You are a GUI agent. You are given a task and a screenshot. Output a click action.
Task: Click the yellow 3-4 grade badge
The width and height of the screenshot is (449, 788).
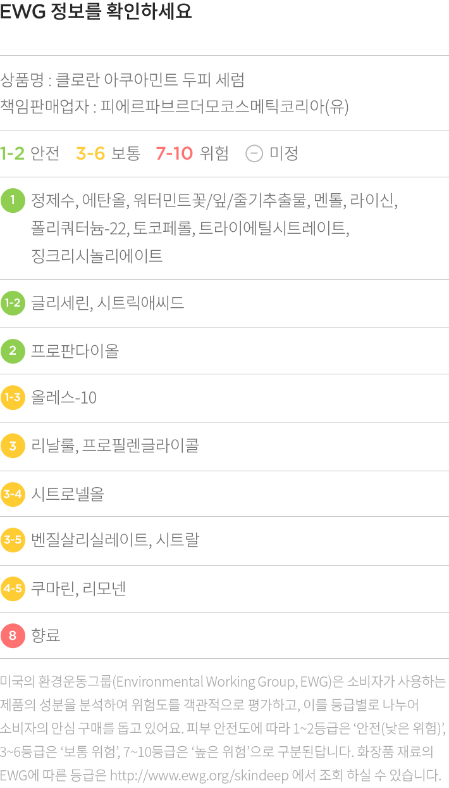[13, 493]
